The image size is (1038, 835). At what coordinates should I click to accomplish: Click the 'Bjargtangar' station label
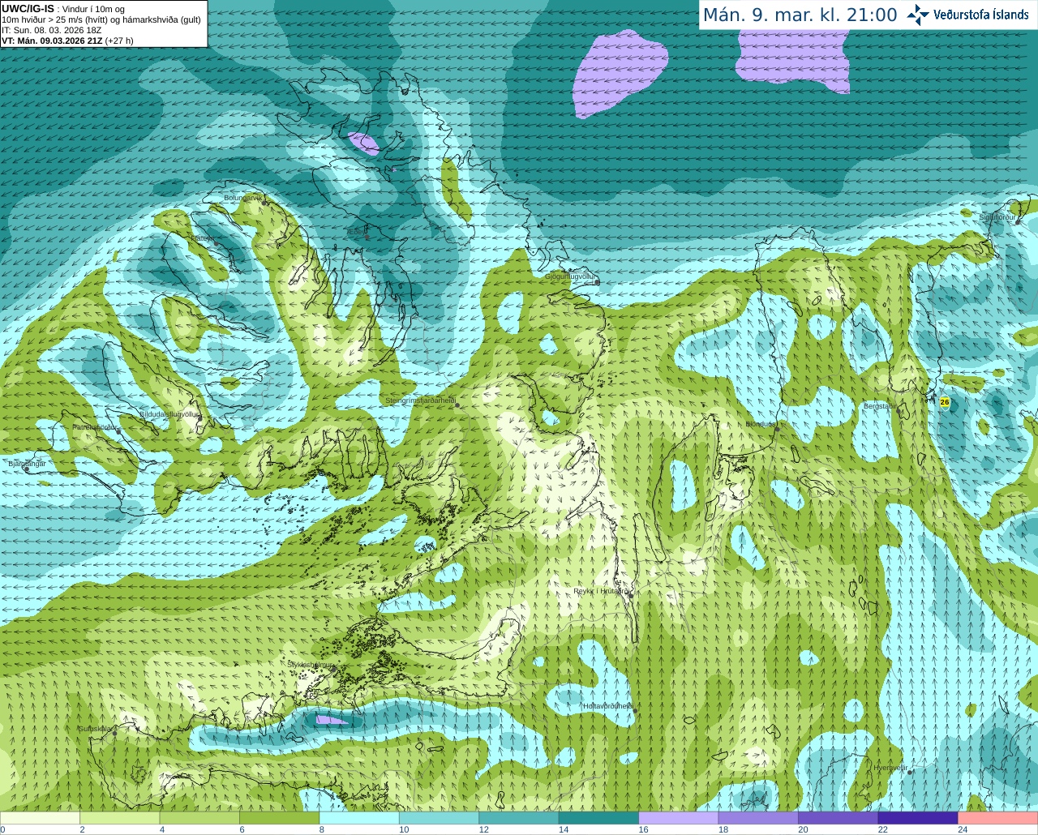27,463
